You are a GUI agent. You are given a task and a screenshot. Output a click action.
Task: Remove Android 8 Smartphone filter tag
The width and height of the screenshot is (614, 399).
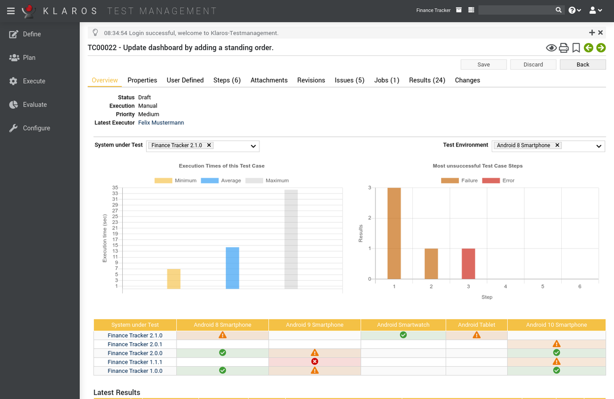(557, 145)
